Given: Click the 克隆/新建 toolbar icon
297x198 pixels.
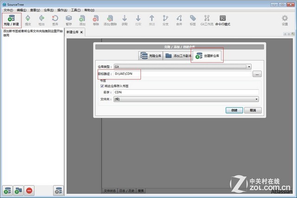Looking at the screenshot, I should [x=11, y=19].
